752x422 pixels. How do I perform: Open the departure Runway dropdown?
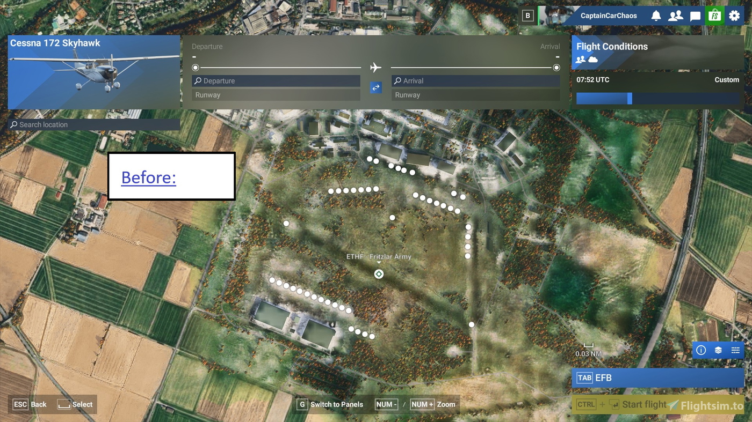click(276, 95)
